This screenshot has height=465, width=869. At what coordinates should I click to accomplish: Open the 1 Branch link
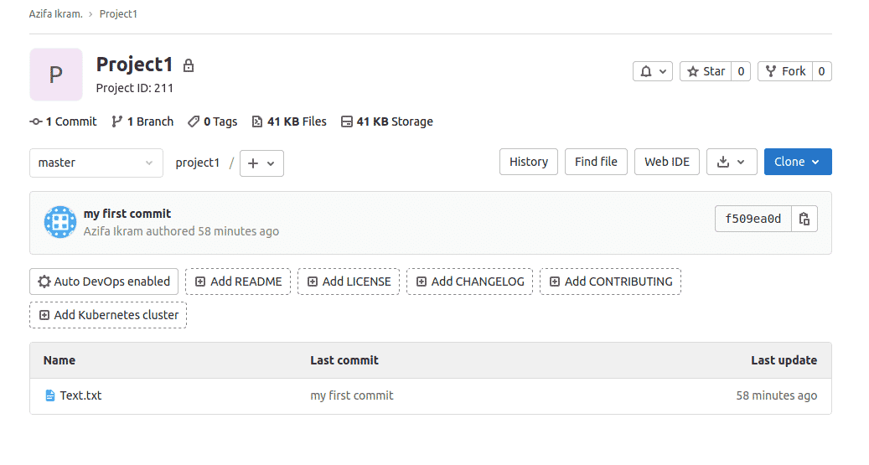[142, 122]
